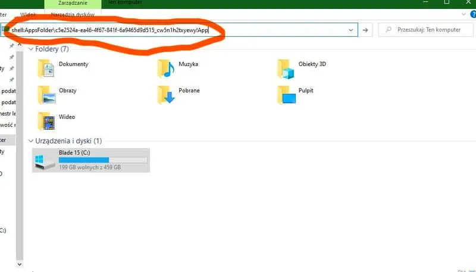The width and height of the screenshot is (476, 272).
Task: Open the Widok ribbon tab
Action: 28,14
